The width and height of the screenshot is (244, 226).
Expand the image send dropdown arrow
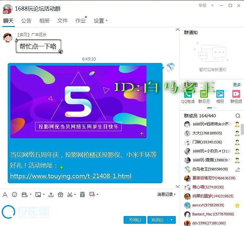44,194
